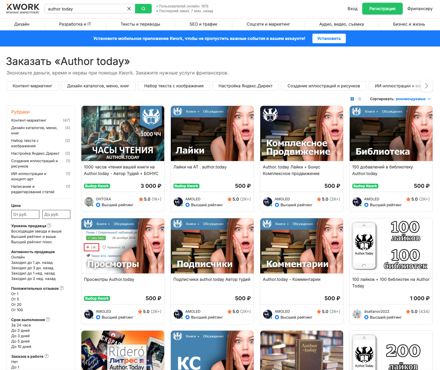Filter by Заходил до 1 нед. назад

pos(33,273)
